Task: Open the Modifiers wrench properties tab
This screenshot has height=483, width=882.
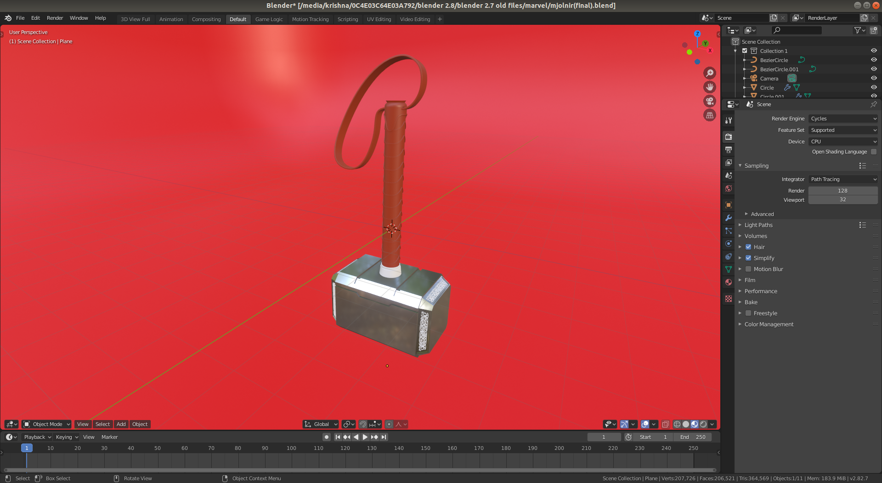Action: tap(729, 218)
